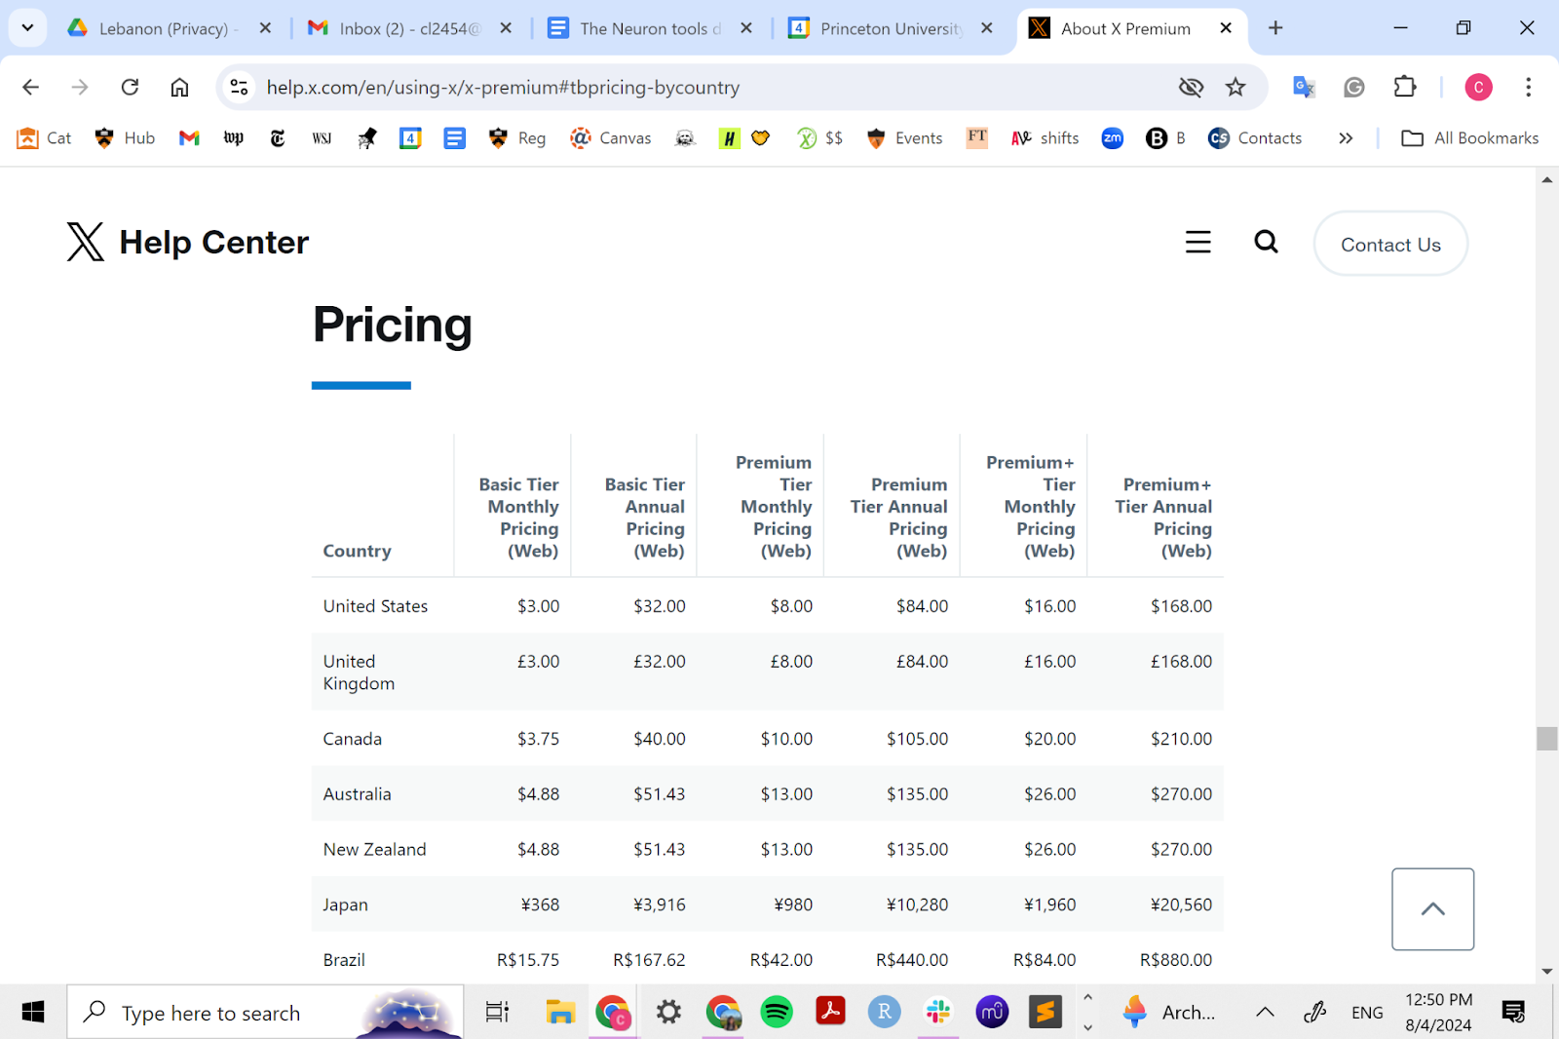The image size is (1559, 1039).
Task: Bookmark this page with the star
Action: point(1236,87)
